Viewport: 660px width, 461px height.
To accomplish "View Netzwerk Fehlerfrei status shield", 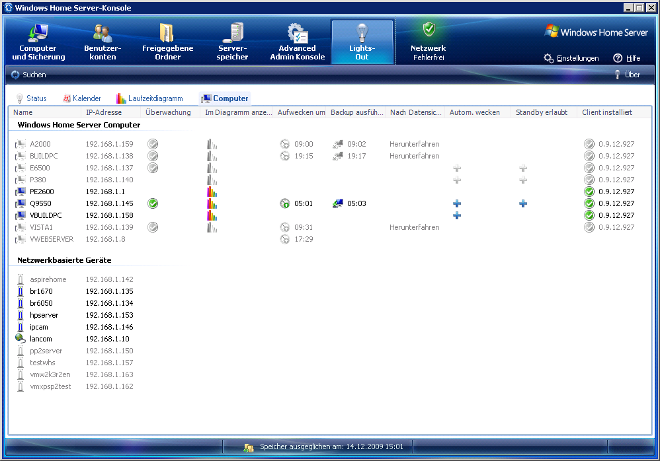I will point(428,42).
